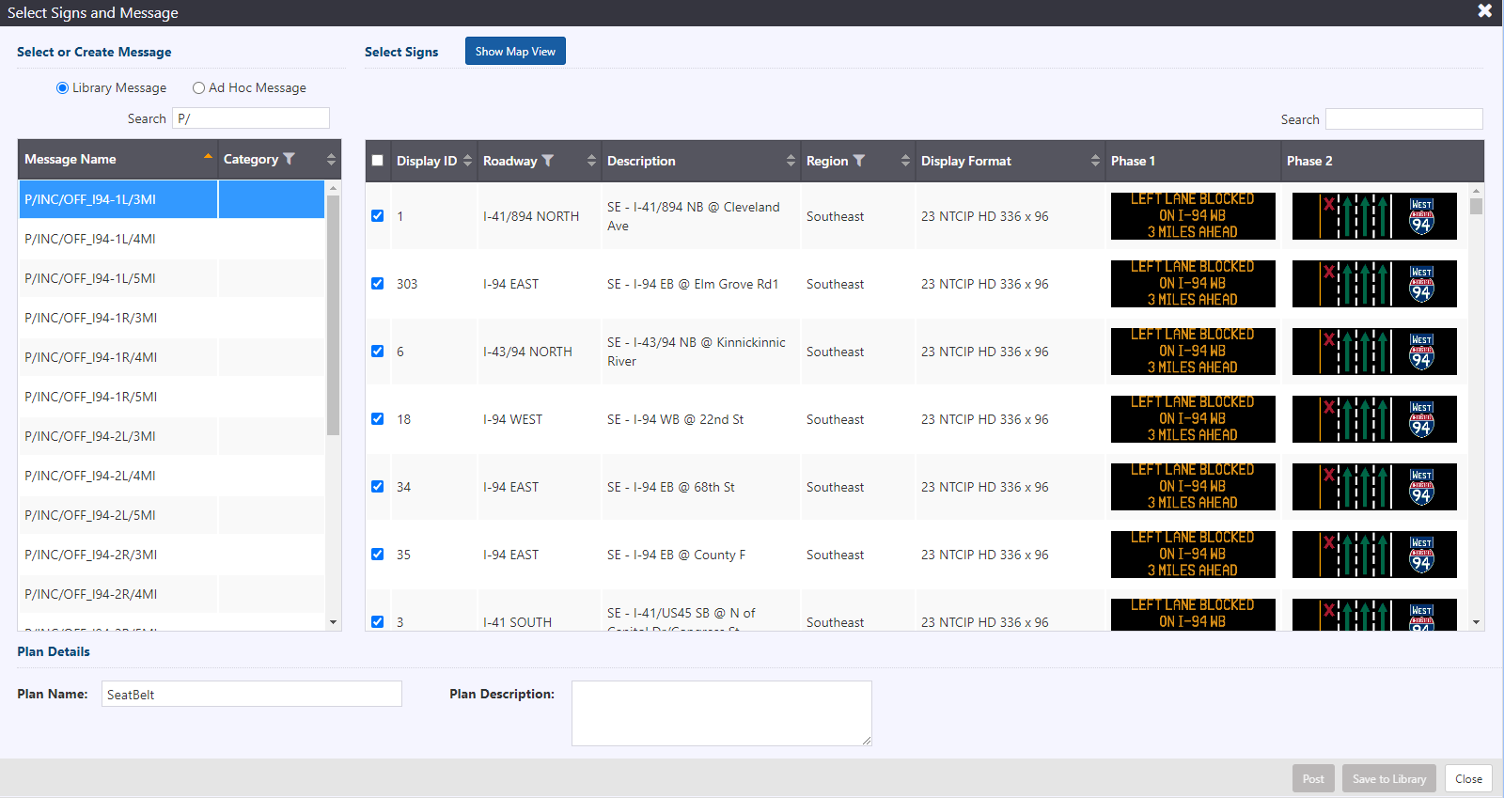Image resolution: width=1504 pixels, height=798 pixels.
Task: Select message P/INC/OFF_I94-1L/3MI
Action: 172,199
